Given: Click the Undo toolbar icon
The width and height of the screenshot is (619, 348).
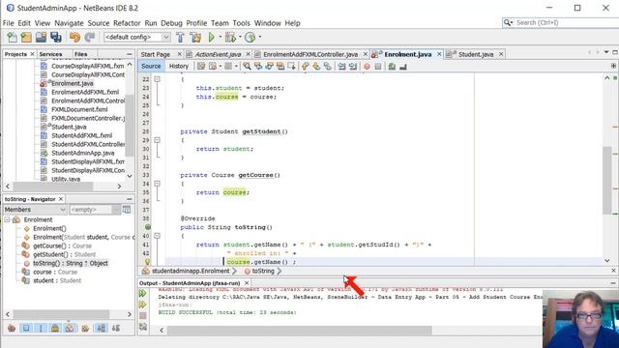Looking at the screenshot, I should coord(74,37).
